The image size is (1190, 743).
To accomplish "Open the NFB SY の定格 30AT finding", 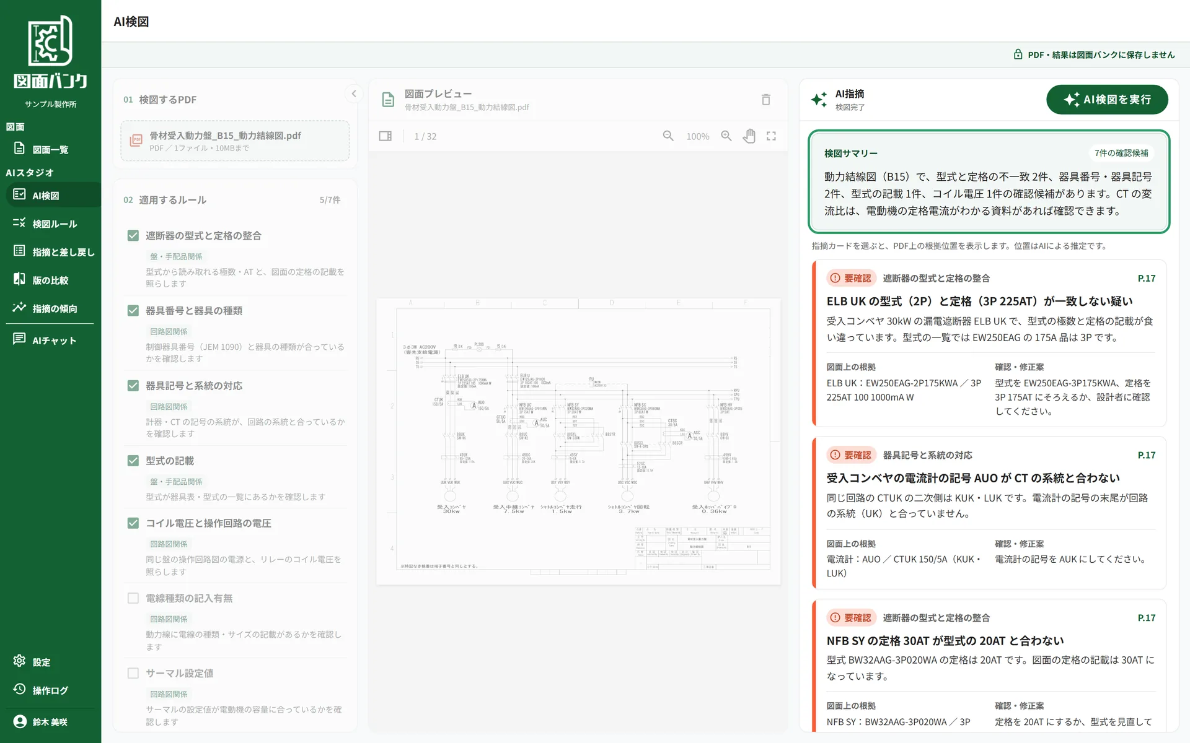I will (x=989, y=666).
